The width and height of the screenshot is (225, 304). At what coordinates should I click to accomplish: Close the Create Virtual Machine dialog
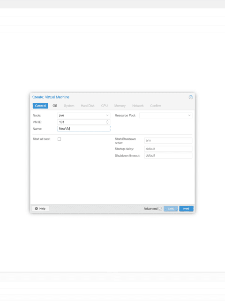click(x=191, y=97)
